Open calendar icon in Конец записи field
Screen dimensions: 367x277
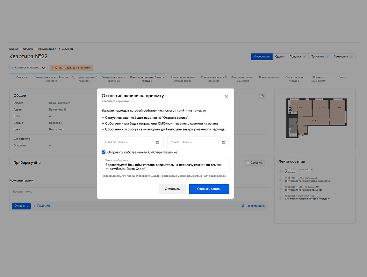[224, 142]
